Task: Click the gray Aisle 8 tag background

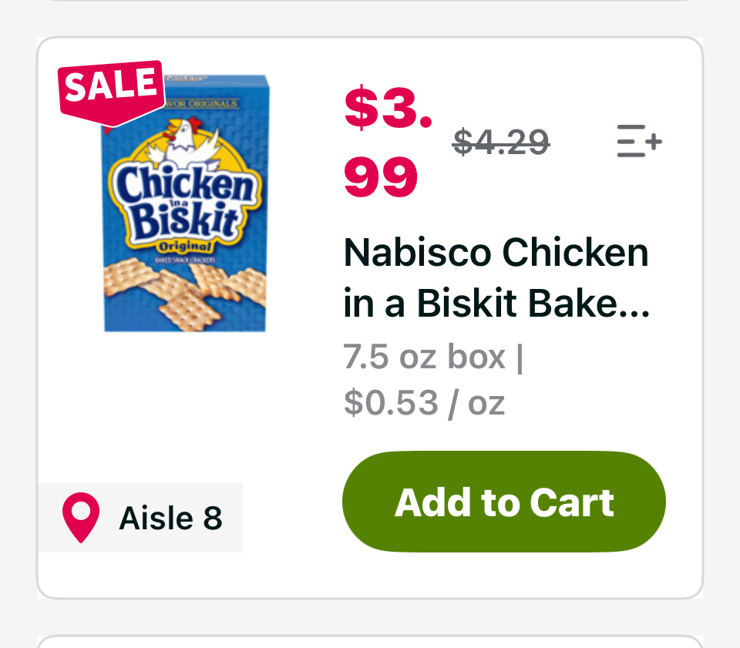Action: coord(231,539)
